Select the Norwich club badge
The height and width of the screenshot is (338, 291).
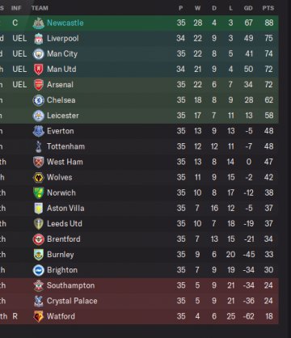(x=38, y=193)
